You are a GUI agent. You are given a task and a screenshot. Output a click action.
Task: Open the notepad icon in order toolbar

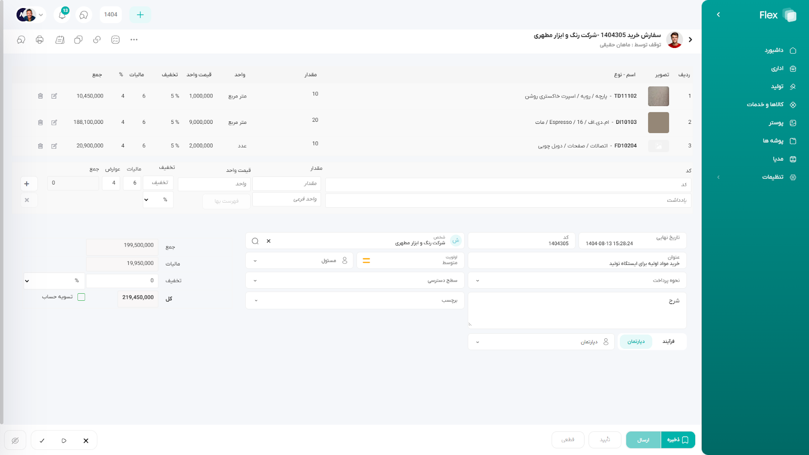point(60,39)
